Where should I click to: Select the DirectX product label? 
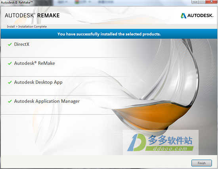(22, 44)
